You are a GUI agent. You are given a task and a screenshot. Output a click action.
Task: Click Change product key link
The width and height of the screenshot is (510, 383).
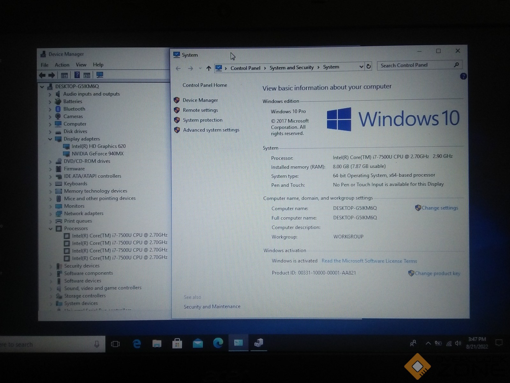point(437,273)
